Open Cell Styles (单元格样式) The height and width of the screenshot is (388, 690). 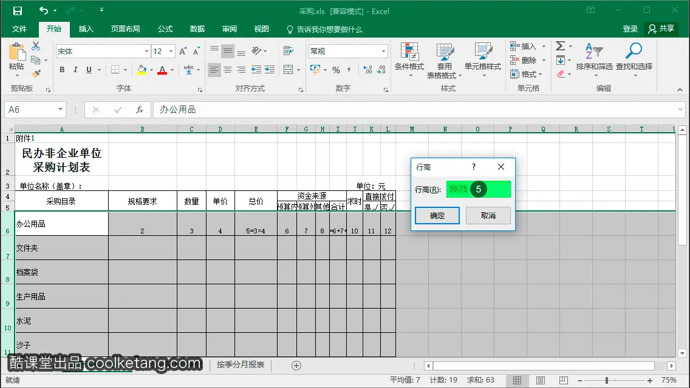[x=483, y=60]
